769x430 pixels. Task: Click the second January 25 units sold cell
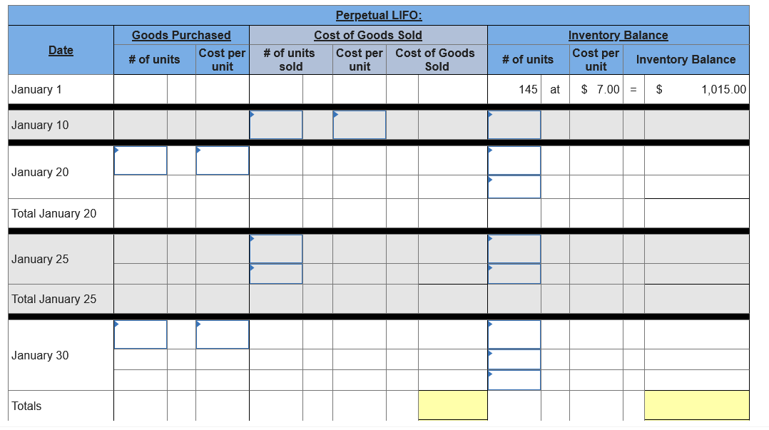click(x=275, y=272)
